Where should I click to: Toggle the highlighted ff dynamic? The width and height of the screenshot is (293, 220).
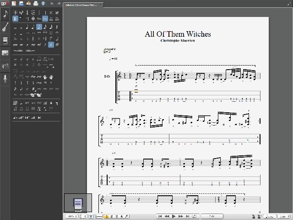pyautogui.click(x=51, y=44)
